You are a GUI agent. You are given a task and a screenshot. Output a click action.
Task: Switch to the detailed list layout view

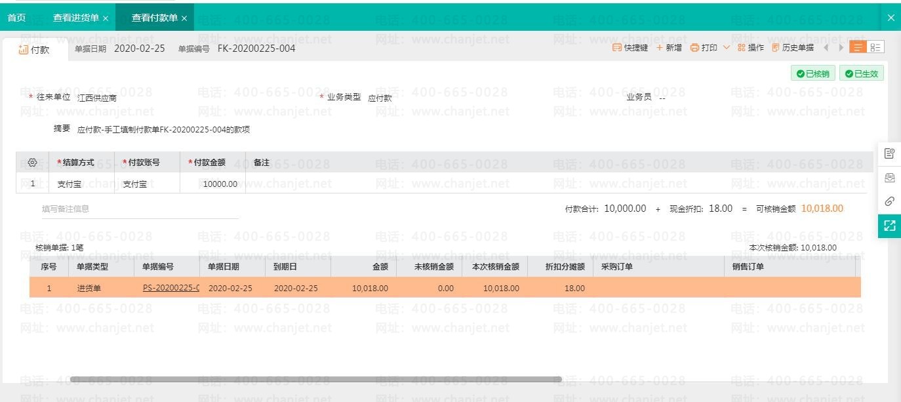pos(875,47)
